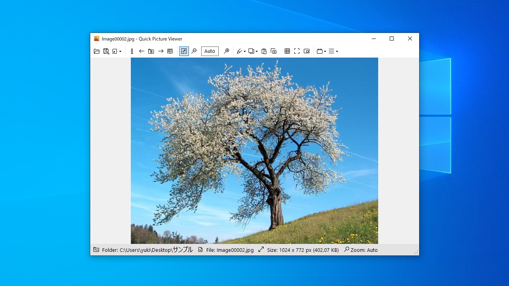Go to the previous image with left arrow

point(142,51)
